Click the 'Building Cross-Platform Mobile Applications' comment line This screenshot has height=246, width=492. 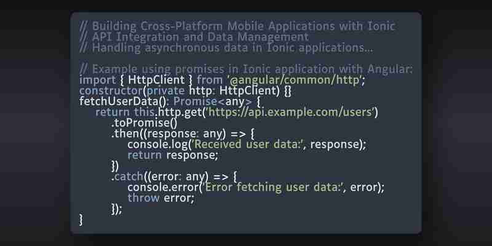[x=237, y=26]
